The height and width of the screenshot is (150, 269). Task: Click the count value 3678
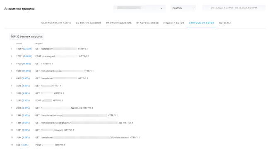pyautogui.click(x=19, y=86)
